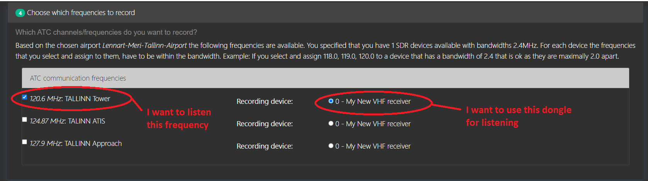Select the VHF receiver radio for TALLINN Tower
This screenshot has width=648, height=181.
[331, 101]
